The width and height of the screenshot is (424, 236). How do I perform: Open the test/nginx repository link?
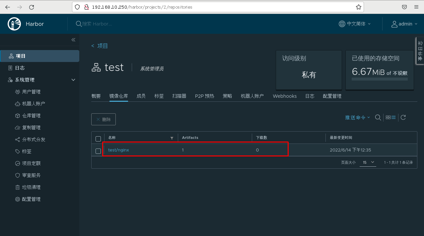pyautogui.click(x=118, y=150)
